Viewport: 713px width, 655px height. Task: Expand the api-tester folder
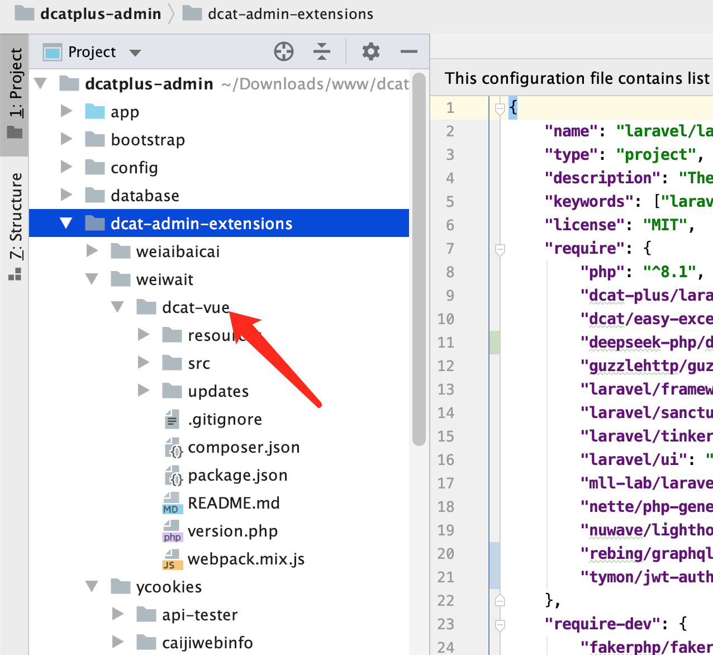[117, 614]
